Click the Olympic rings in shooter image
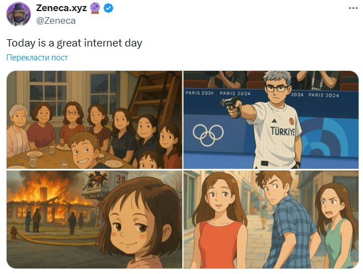Viewport: 363px width, 274px height. pyautogui.click(x=208, y=135)
